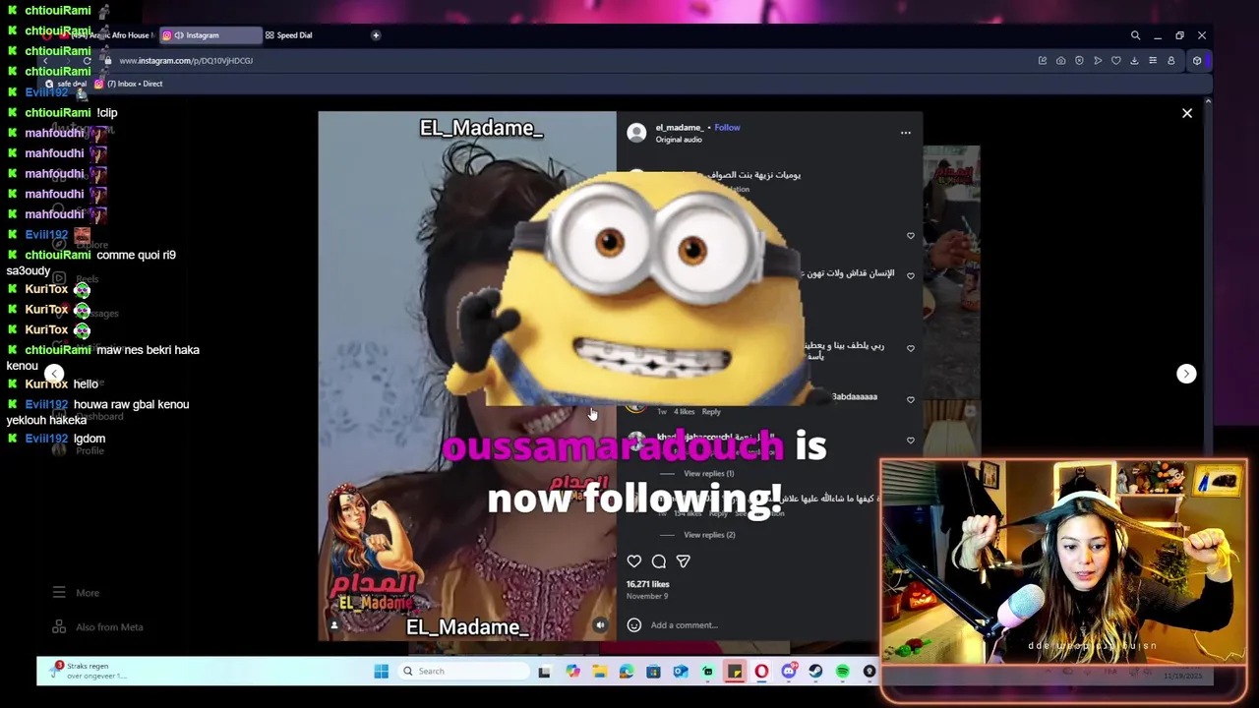Like the Instagram post with heart icon
Screen dimensions: 1259x708
click(x=634, y=561)
